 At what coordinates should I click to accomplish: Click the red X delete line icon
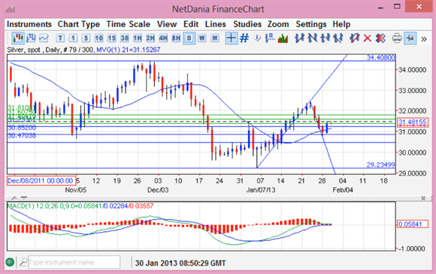(368, 38)
